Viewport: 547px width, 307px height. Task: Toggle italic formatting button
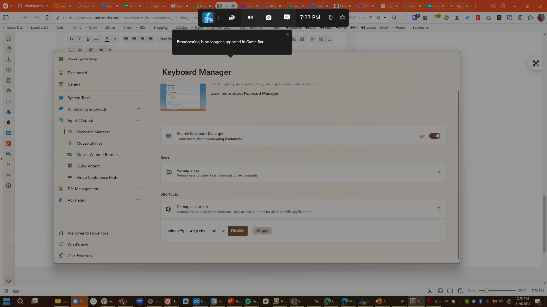pos(80,39)
